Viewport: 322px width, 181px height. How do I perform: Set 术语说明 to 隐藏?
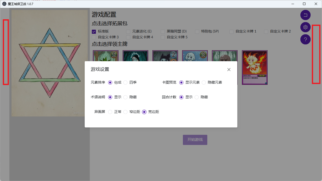125,97
